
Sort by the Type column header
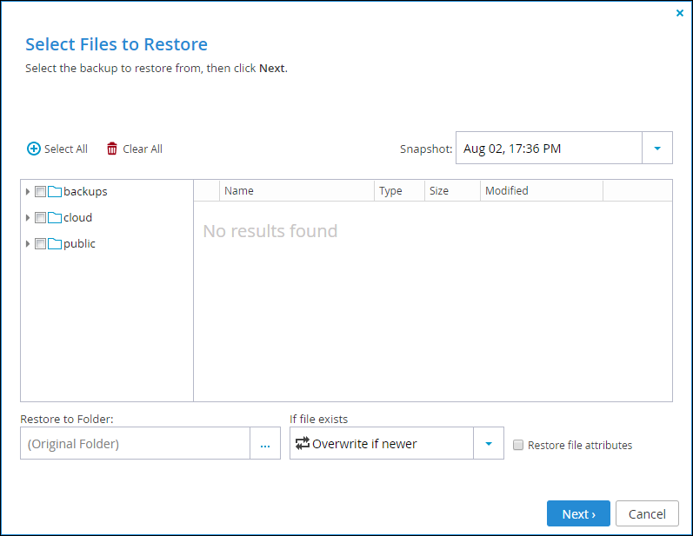399,191
